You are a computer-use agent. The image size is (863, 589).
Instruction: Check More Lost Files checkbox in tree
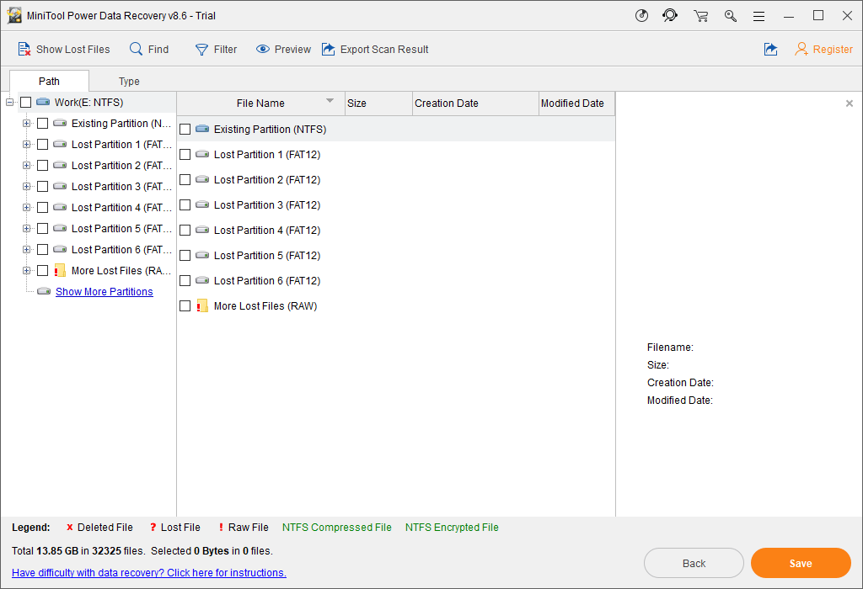[42, 270]
